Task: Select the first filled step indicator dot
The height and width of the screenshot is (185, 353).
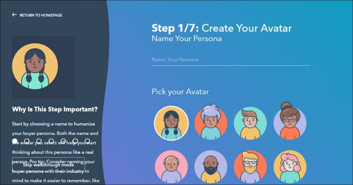Action: coord(15,141)
